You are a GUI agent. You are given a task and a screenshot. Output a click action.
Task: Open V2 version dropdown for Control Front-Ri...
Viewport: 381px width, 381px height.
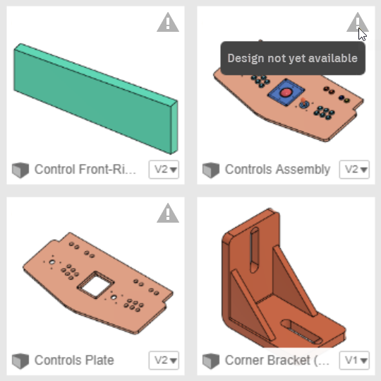pos(164,170)
